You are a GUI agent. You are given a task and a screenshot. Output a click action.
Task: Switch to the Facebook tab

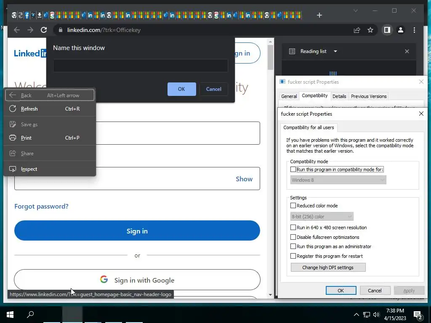27,15
